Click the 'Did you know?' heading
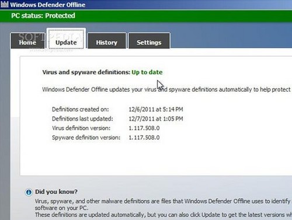 coord(56,192)
